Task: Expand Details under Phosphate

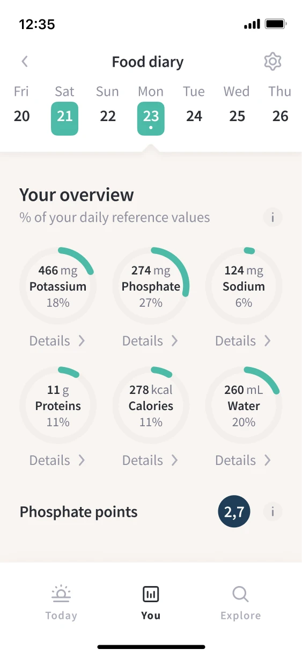Action: coord(151,341)
